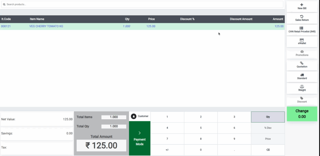320x156 pixels.
Task: Click the Discount % column header
Action: pos(187,19)
